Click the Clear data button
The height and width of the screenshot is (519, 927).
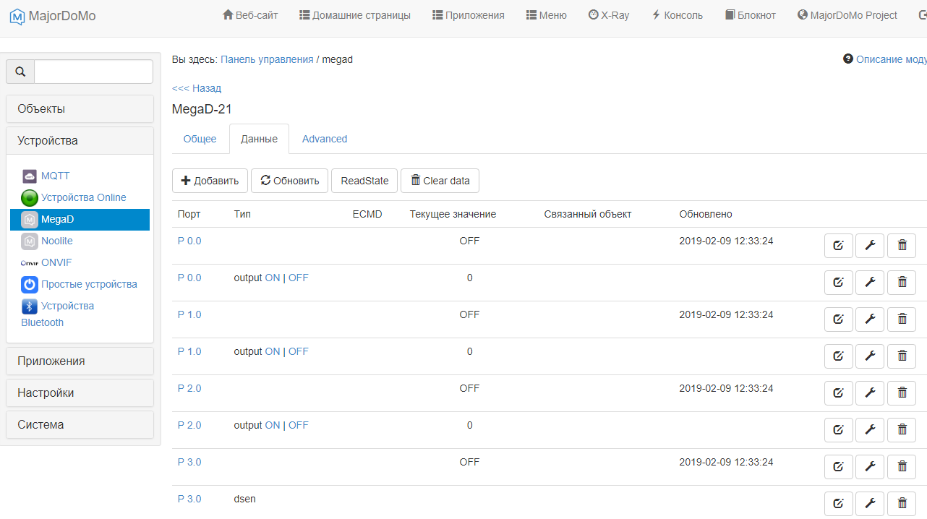[x=440, y=181]
